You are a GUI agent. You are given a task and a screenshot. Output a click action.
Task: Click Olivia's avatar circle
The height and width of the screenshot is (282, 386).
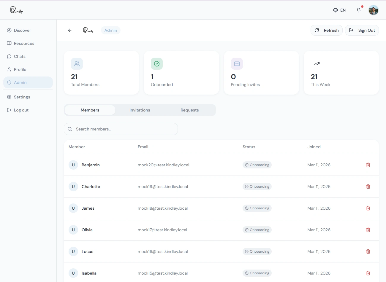(x=73, y=230)
